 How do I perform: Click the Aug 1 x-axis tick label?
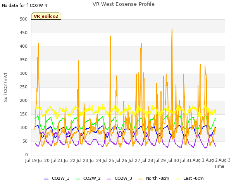pyautogui.click(x=198, y=160)
